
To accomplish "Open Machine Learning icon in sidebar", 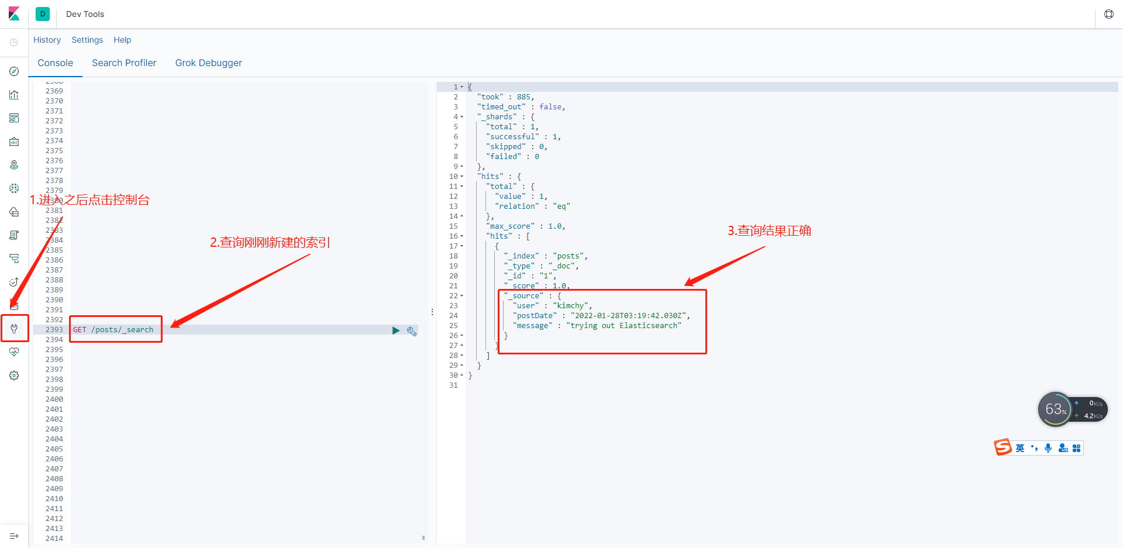I will pyautogui.click(x=14, y=188).
